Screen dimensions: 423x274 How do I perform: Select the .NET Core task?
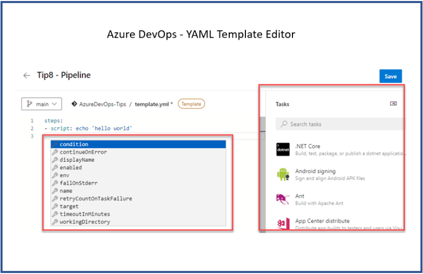click(340, 150)
